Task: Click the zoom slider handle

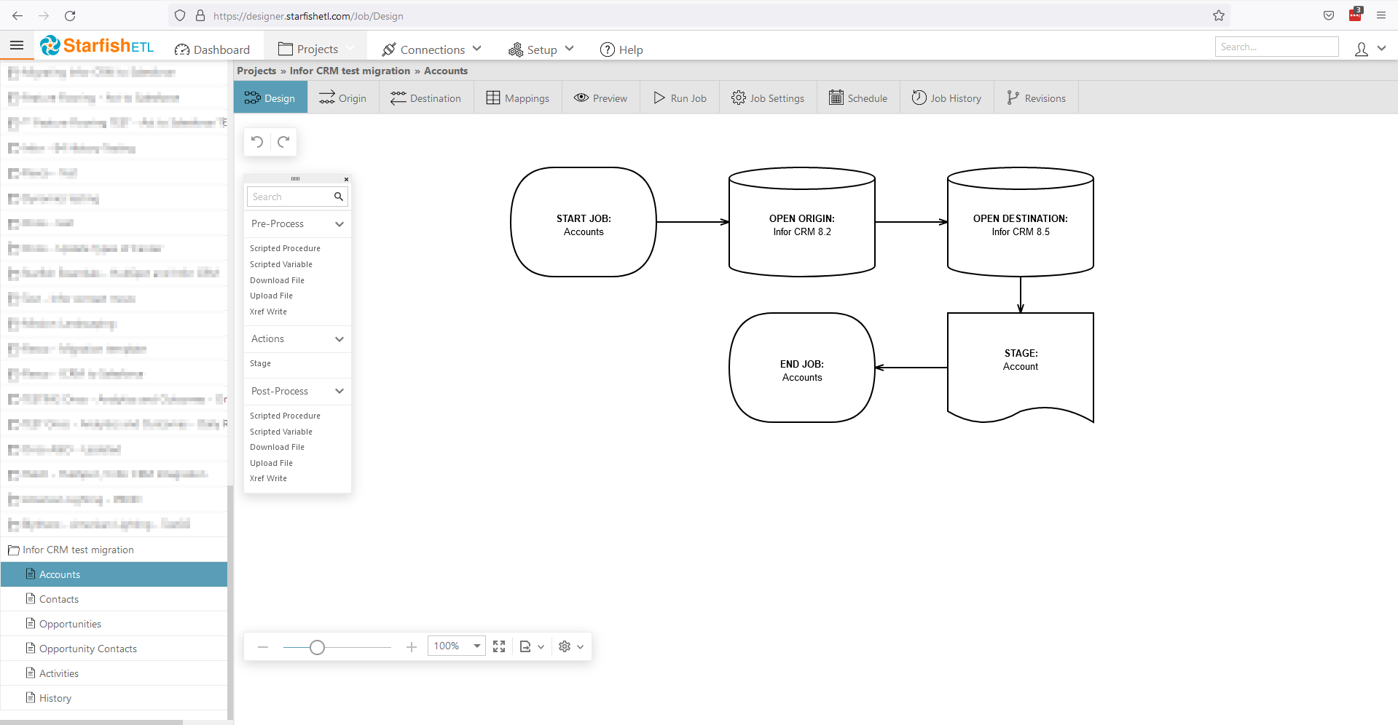Action: (317, 647)
